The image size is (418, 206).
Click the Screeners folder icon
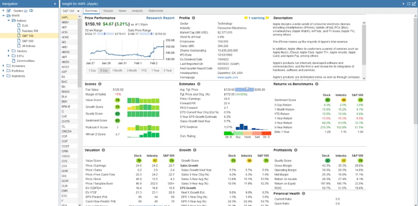click(9, 66)
